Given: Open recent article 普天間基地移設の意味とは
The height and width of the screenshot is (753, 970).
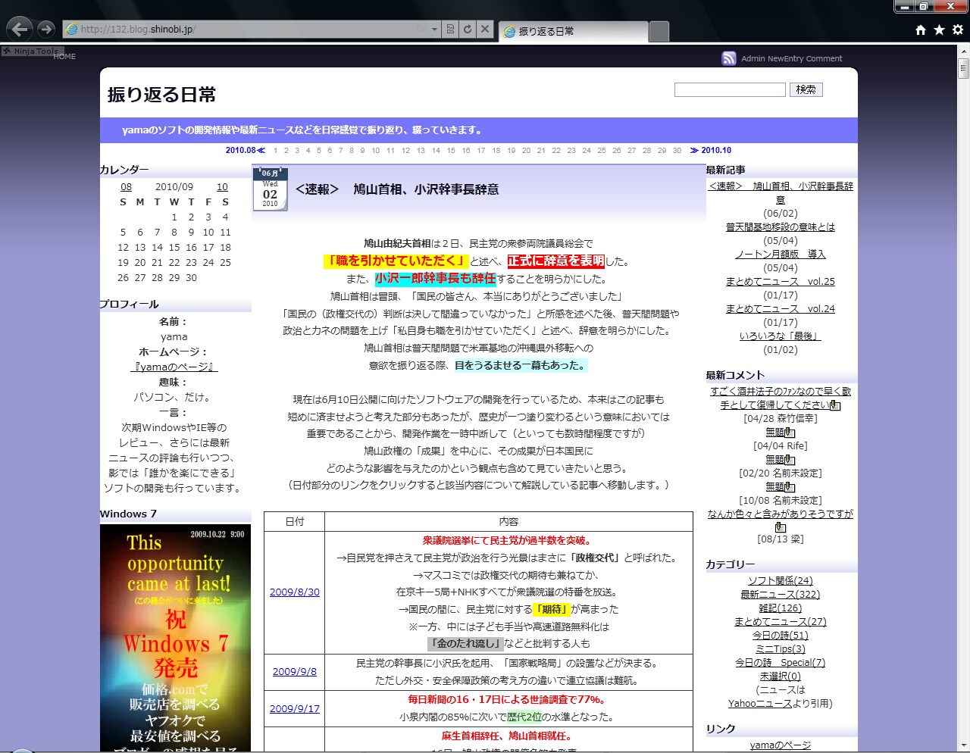Looking at the screenshot, I should coord(781,227).
